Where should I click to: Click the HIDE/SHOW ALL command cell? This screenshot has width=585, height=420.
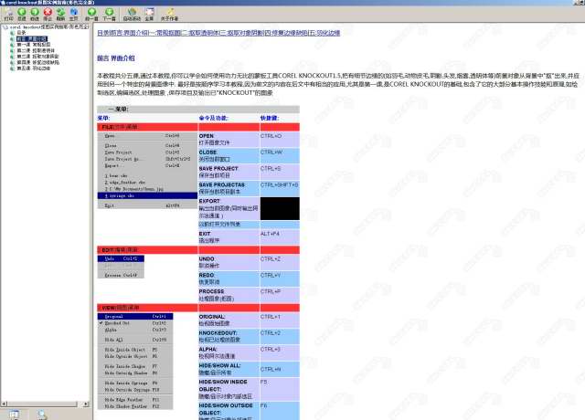(229, 370)
